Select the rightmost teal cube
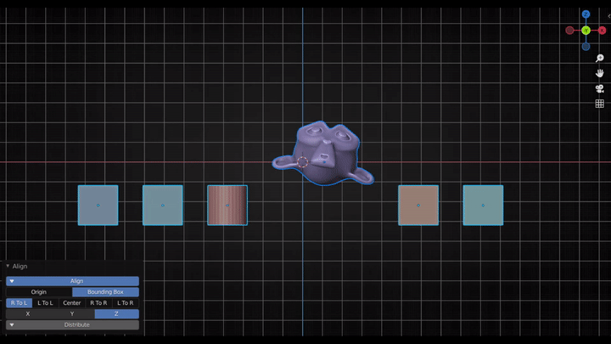Screen dimensions: 611x344 pos(483,206)
